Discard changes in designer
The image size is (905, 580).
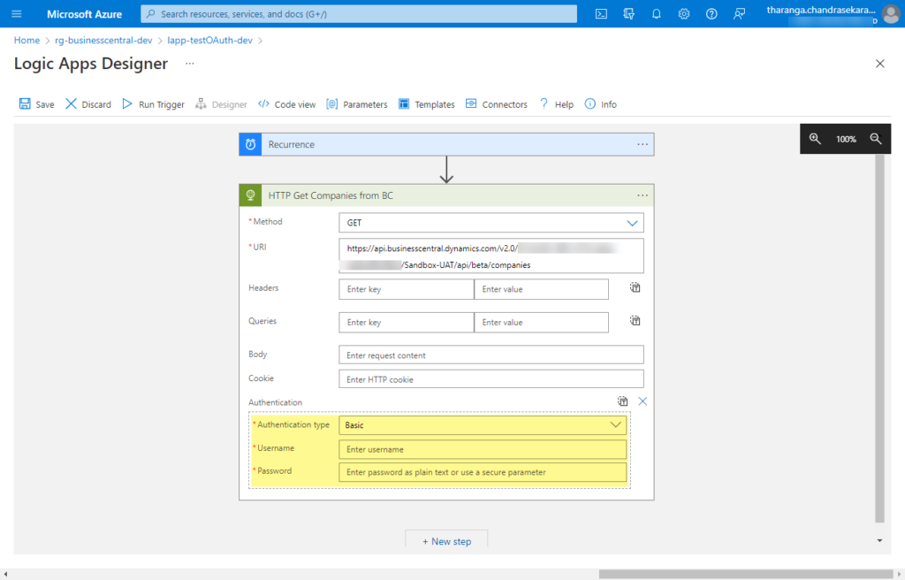[88, 104]
